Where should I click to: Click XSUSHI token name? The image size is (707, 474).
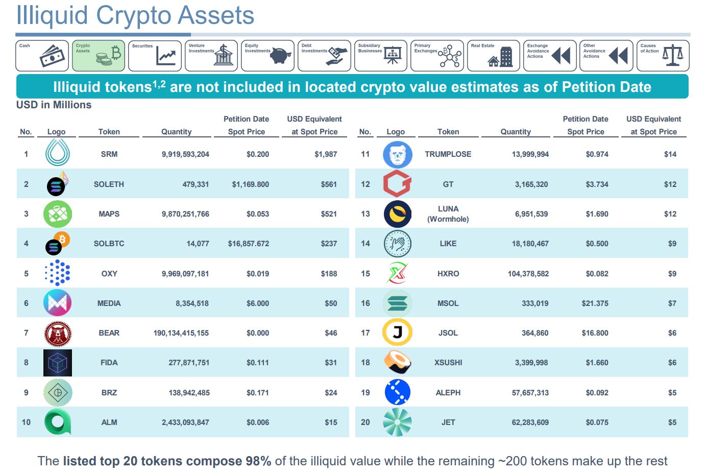tap(448, 363)
